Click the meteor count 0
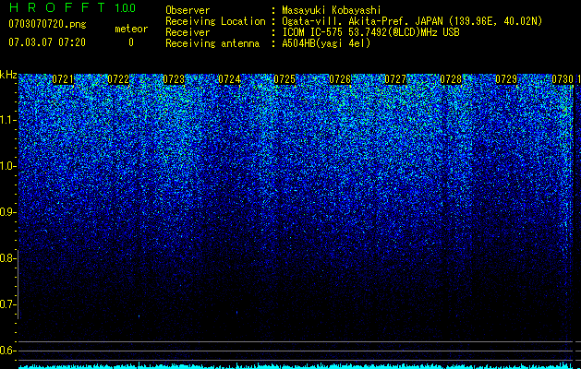 point(131,42)
